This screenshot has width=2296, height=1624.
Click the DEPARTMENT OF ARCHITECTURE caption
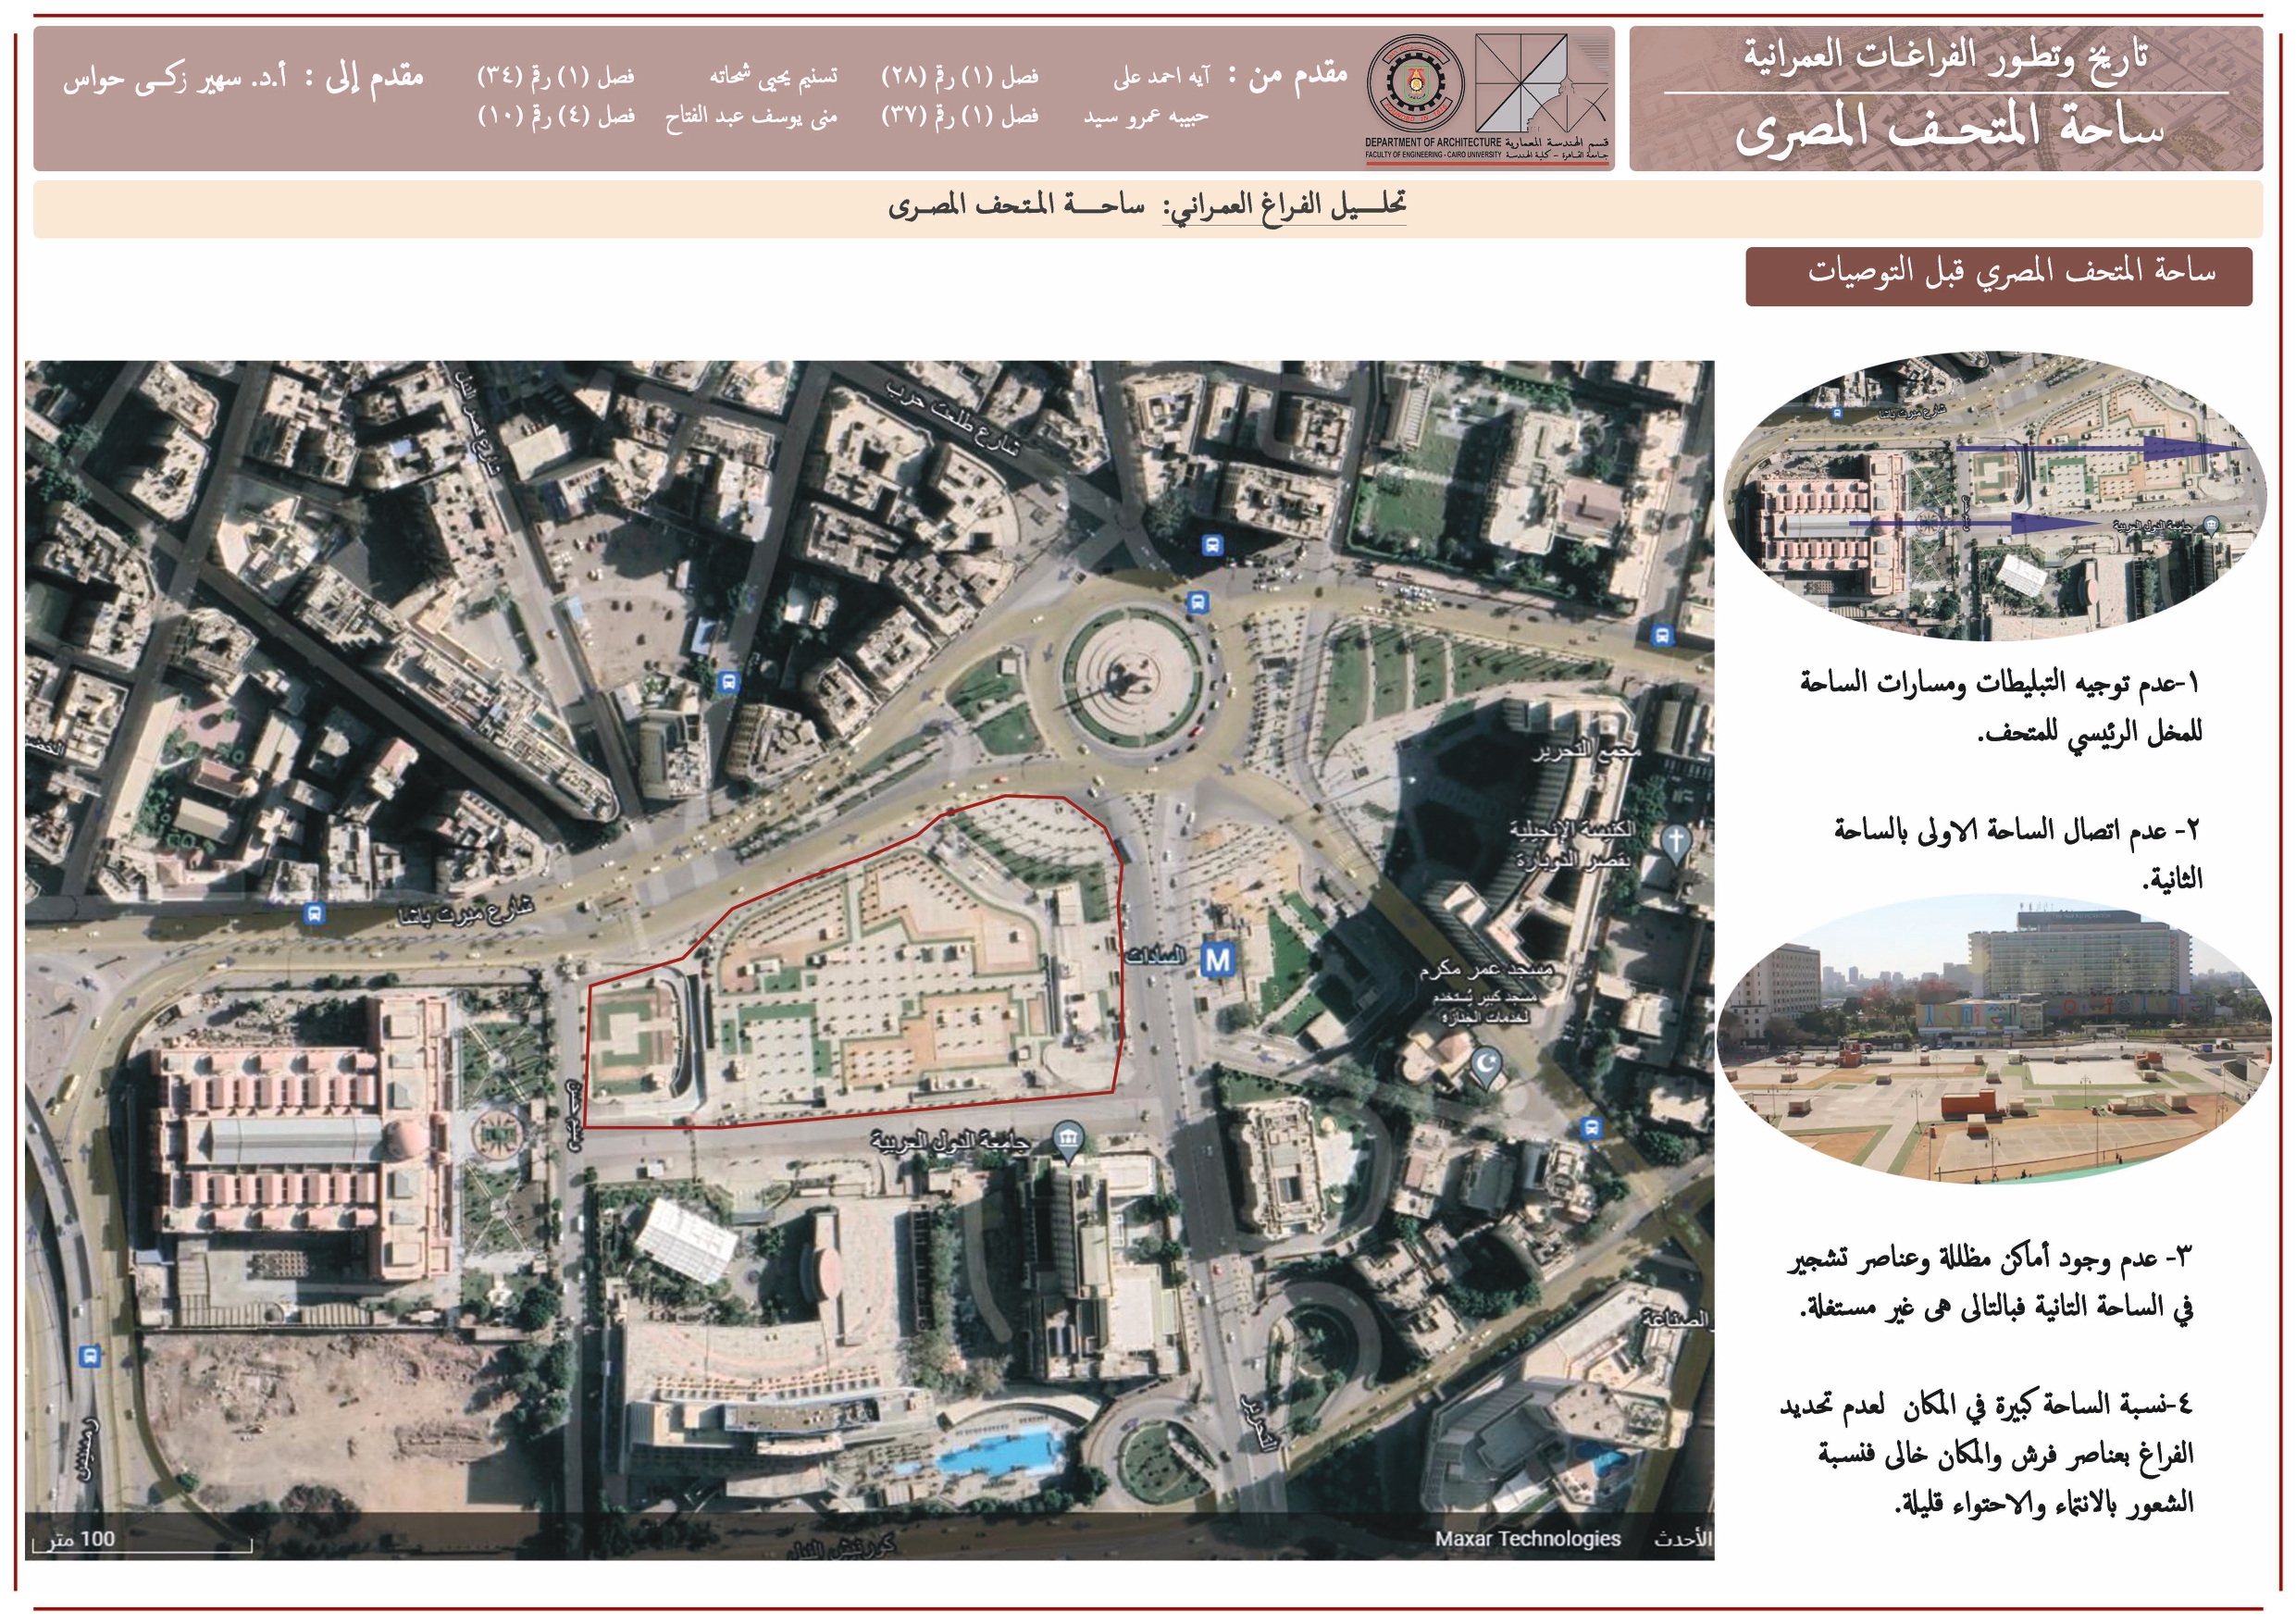pyautogui.click(x=1433, y=143)
